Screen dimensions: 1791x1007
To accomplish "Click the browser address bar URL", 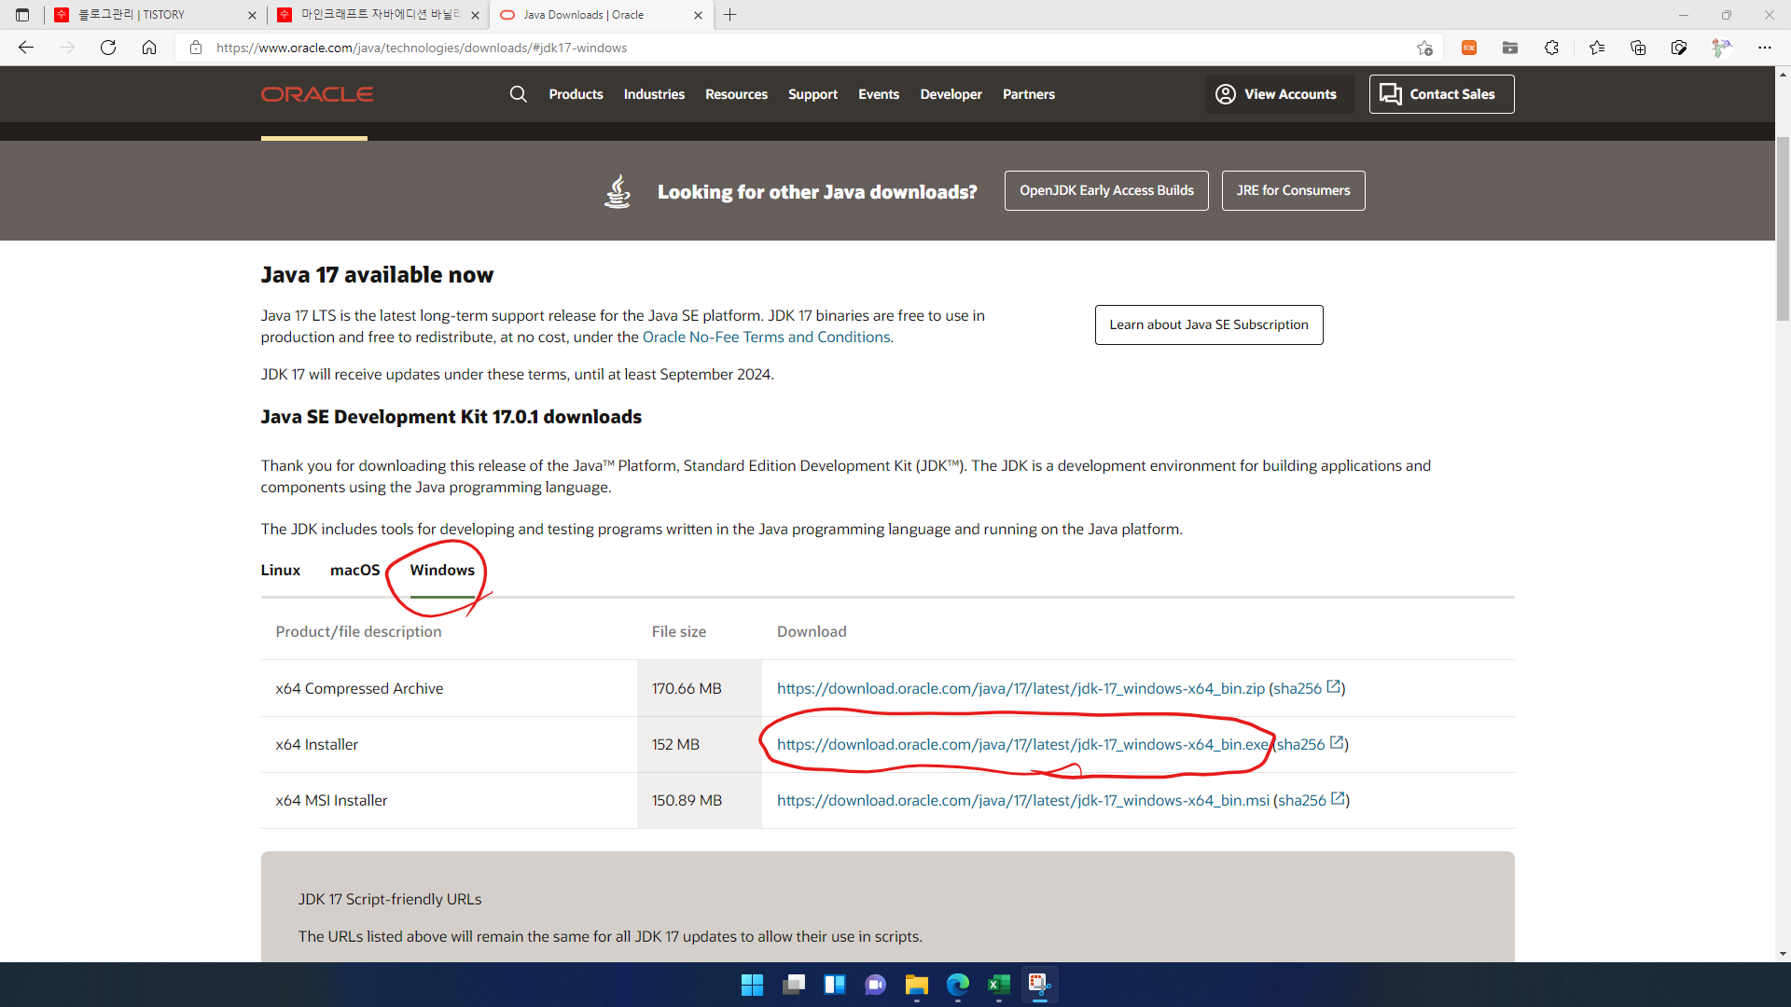I will pos(422,48).
